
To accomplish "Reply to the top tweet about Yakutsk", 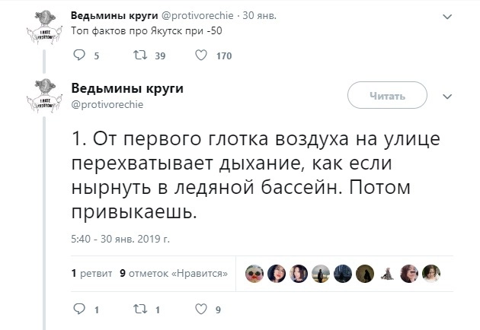I will (x=78, y=55).
